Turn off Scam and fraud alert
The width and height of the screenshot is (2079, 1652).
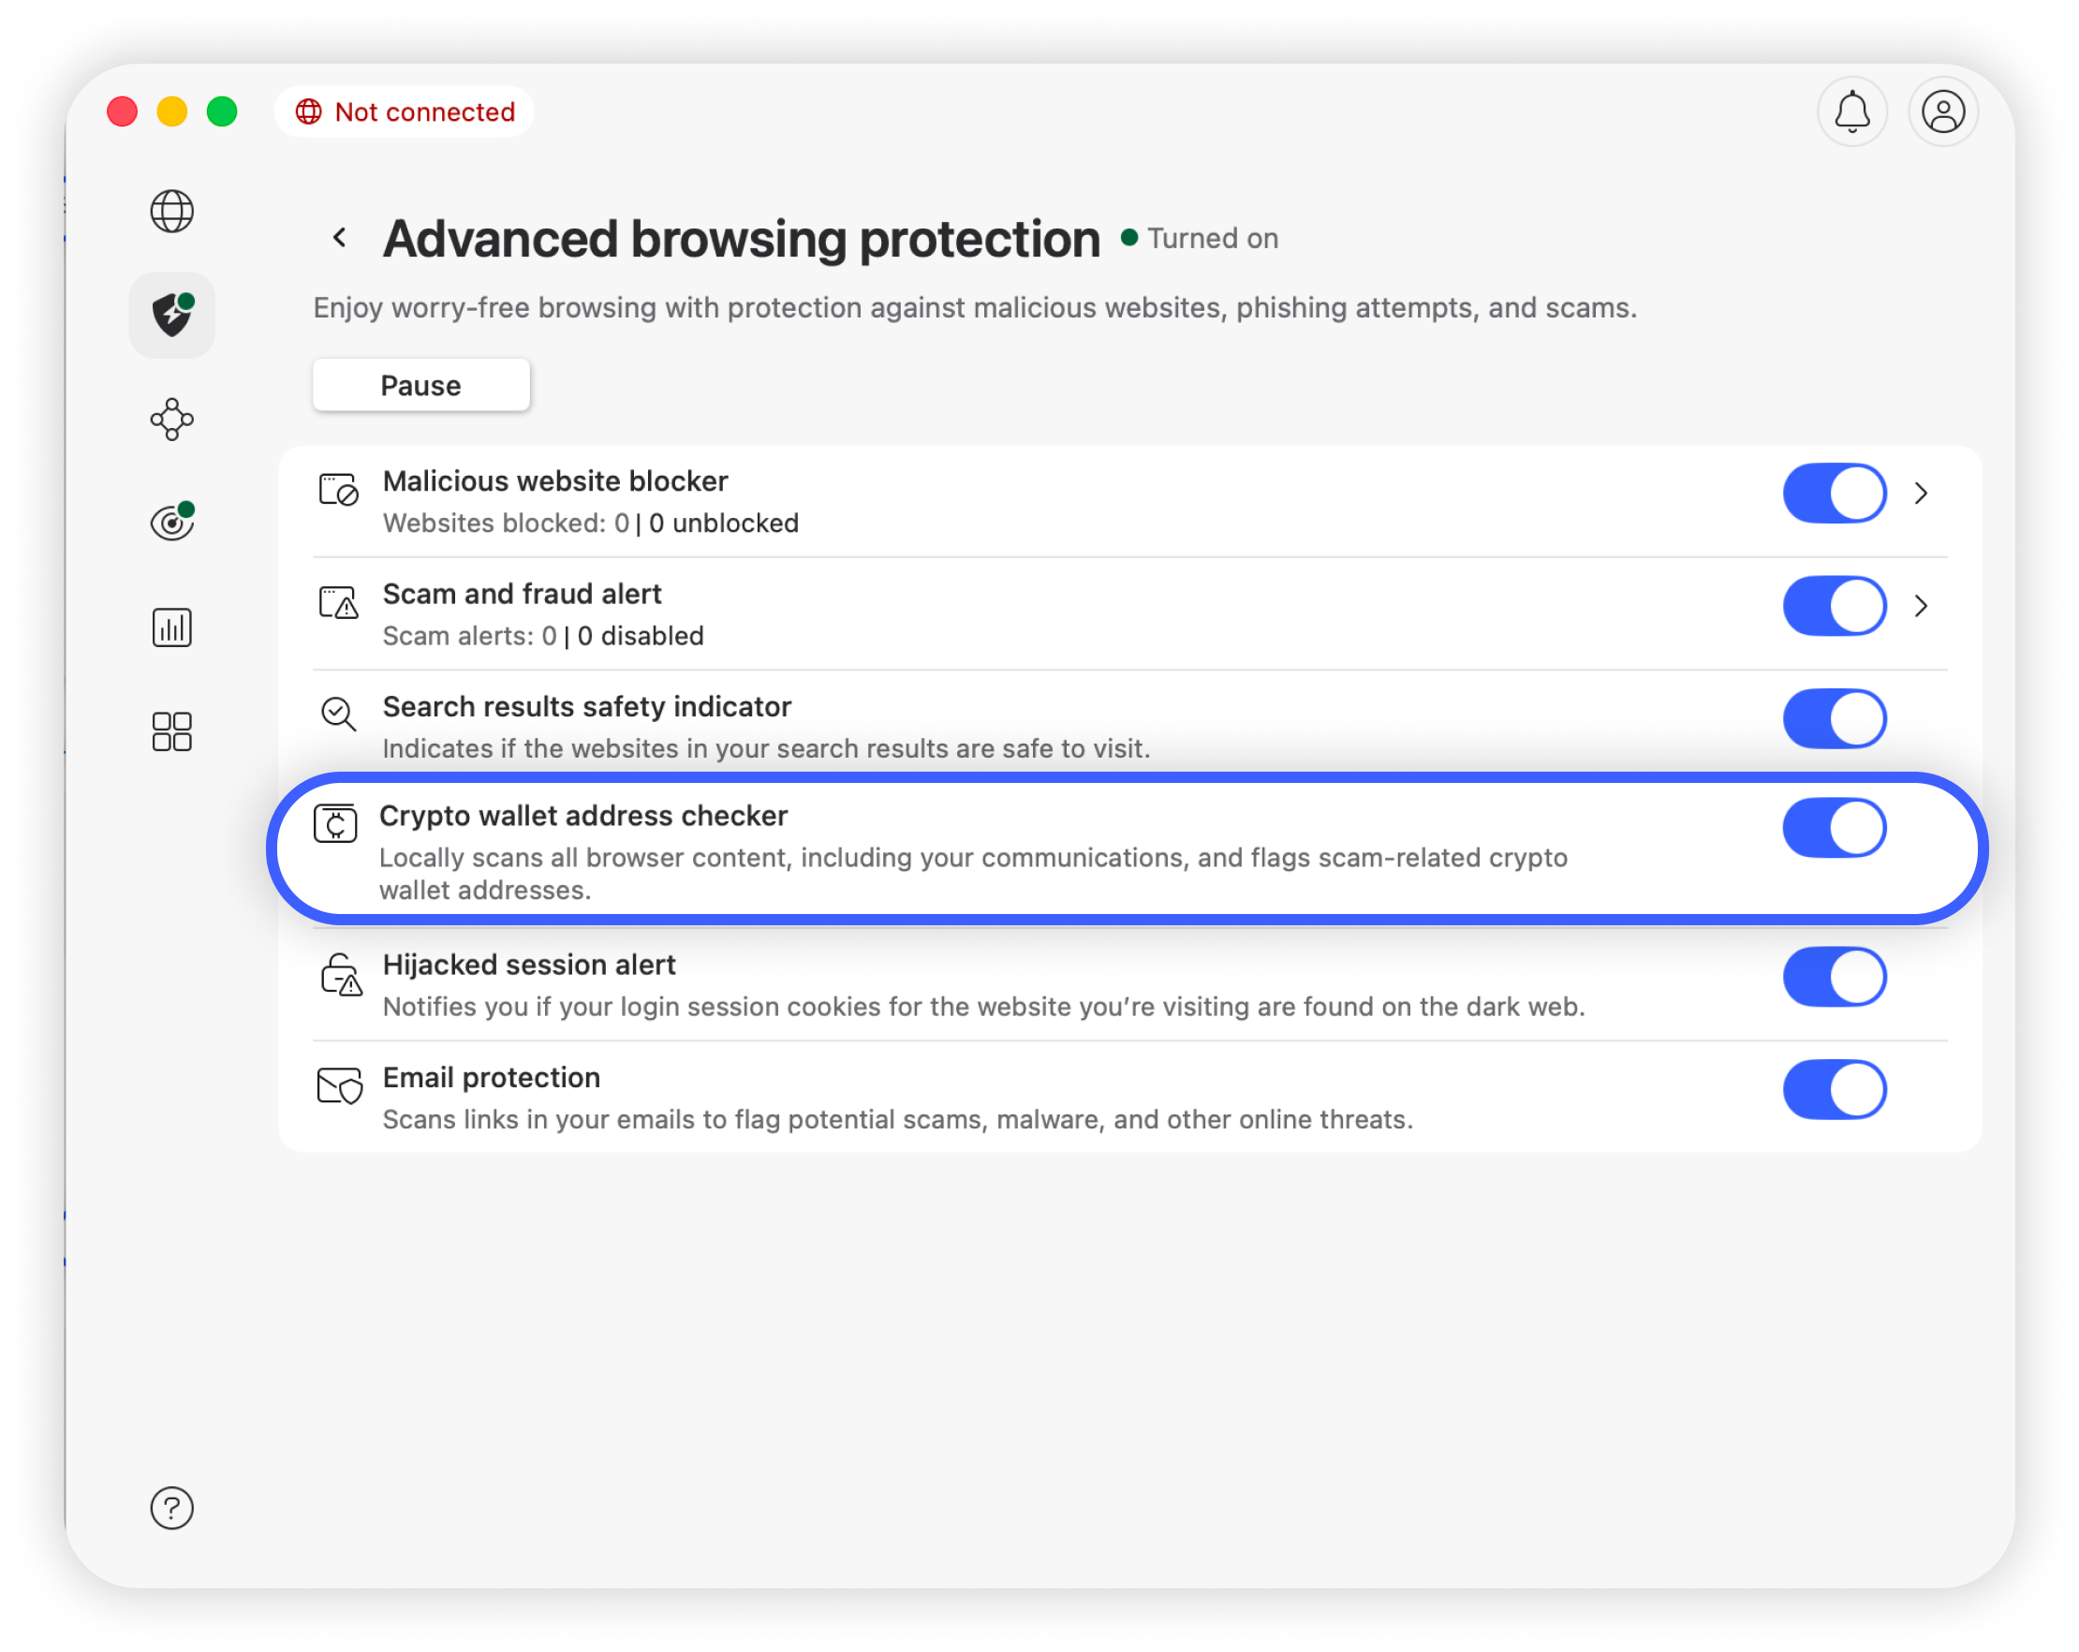[x=1833, y=606]
